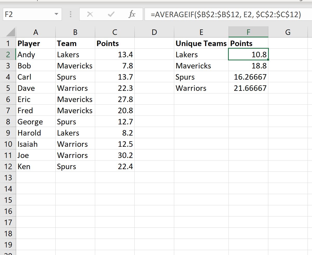The image size is (312, 255).
Task: Select the points value 7.8
Action: click(115, 66)
